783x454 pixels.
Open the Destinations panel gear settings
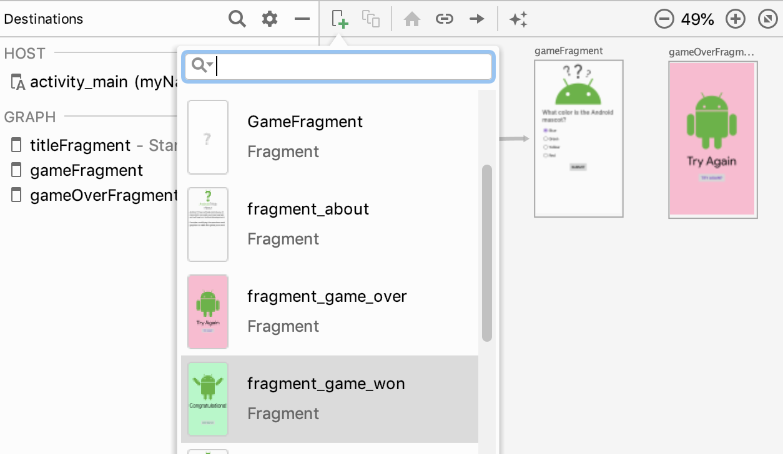pos(270,19)
